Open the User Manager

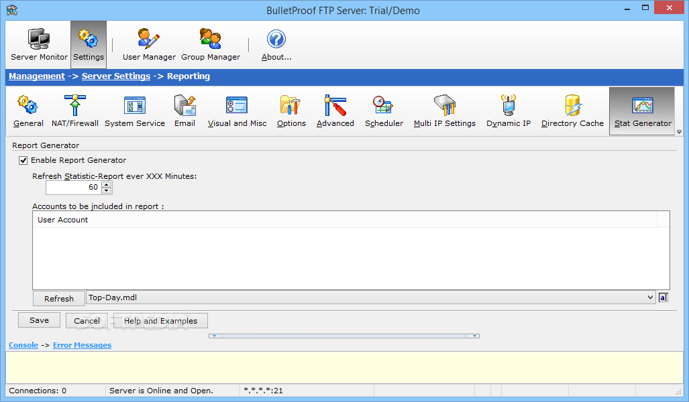point(149,45)
